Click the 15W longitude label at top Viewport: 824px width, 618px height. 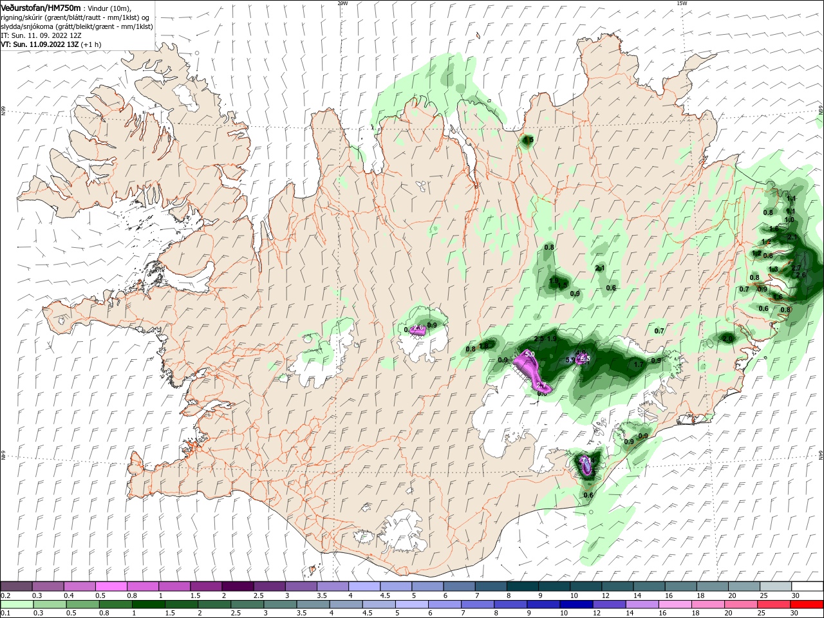point(682,3)
